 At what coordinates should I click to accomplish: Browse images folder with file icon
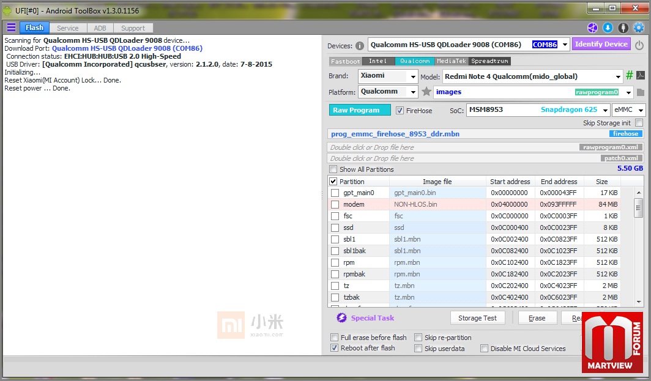pos(641,92)
